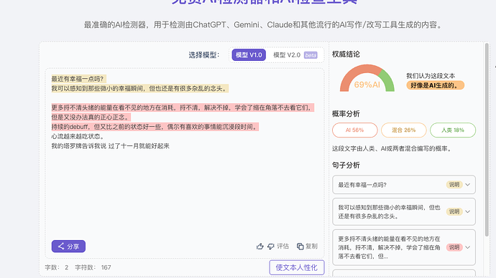Select the AI 56% probability pill

pos(354,130)
